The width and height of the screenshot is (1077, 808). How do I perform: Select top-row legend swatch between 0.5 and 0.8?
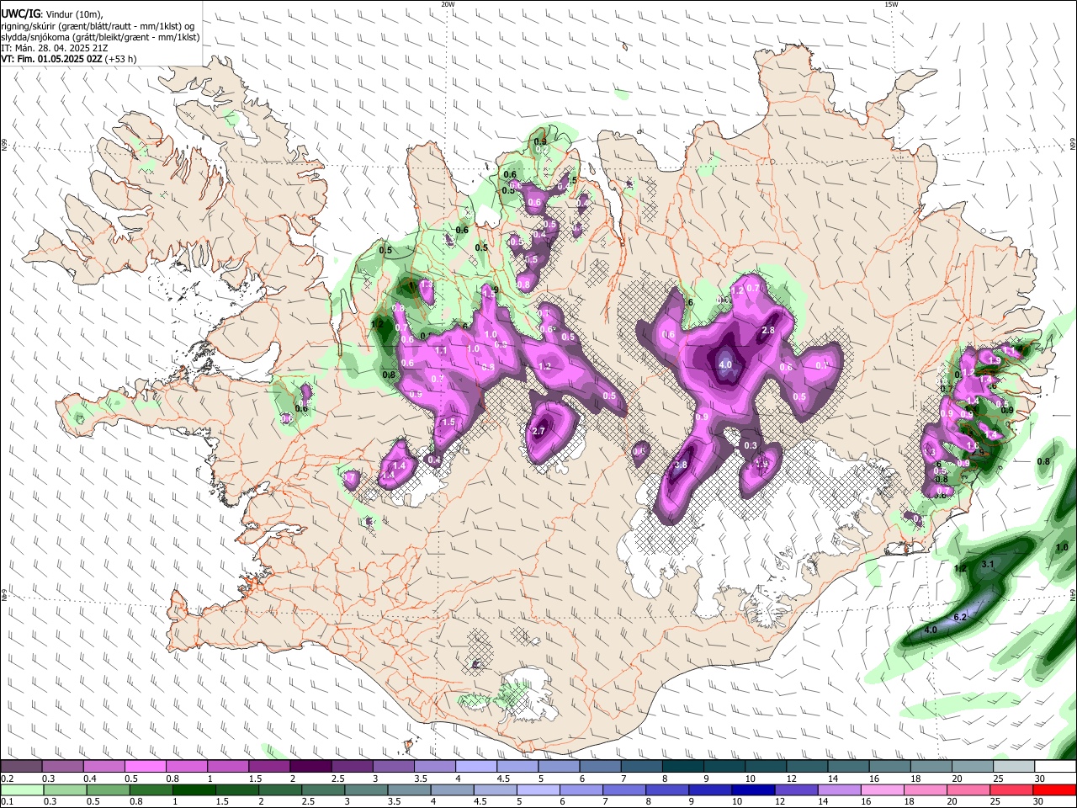point(145,766)
